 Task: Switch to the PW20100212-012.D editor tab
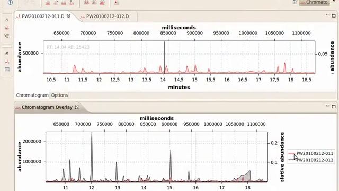coord(105,16)
